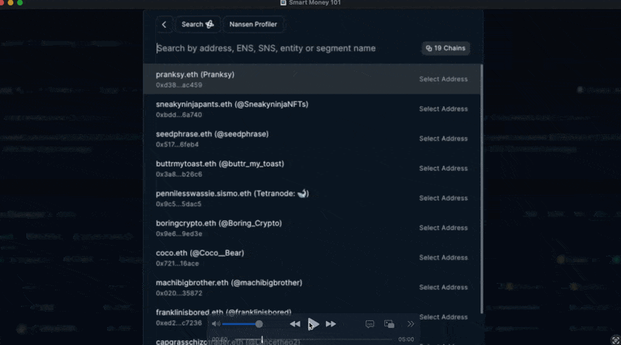621x345 pixels.
Task: Select Address for coco.eth
Action: click(x=443, y=257)
